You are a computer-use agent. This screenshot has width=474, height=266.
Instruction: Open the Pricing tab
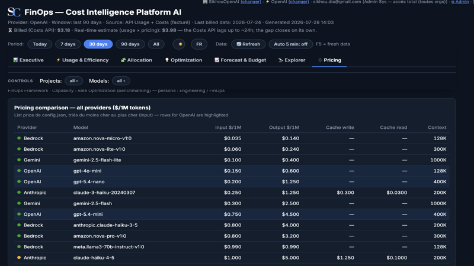pyautogui.click(x=329, y=60)
